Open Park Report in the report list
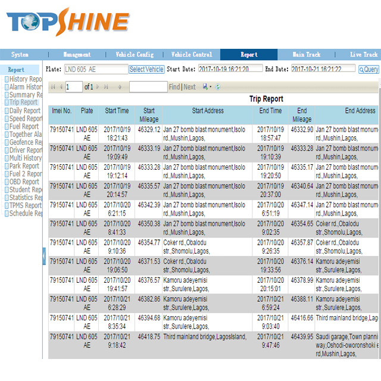Screen dimensions: 381x381 (24, 166)
